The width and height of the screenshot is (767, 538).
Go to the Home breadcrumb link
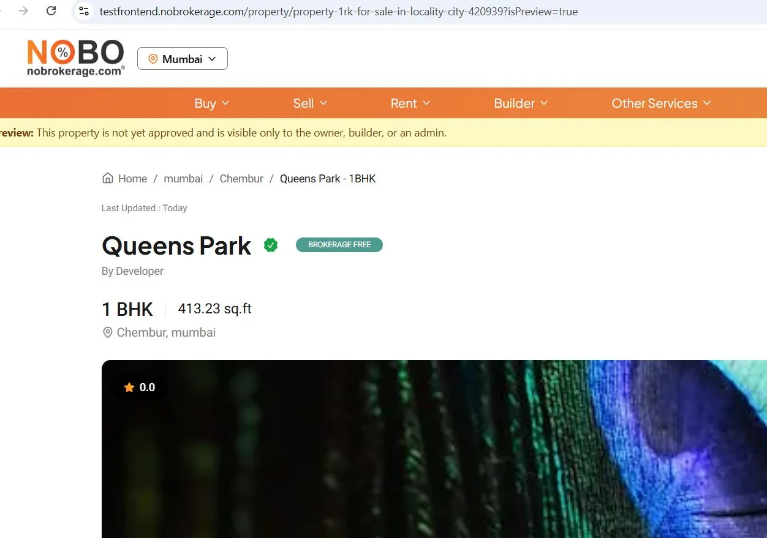click(132, 179)
